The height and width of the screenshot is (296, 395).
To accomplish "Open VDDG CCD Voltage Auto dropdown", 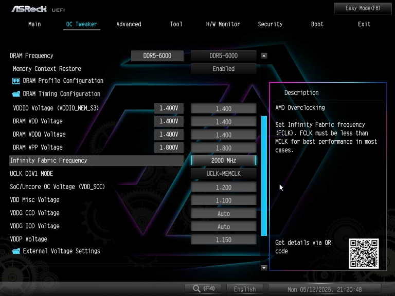I will pyautogui.click(x=223, y=213).
